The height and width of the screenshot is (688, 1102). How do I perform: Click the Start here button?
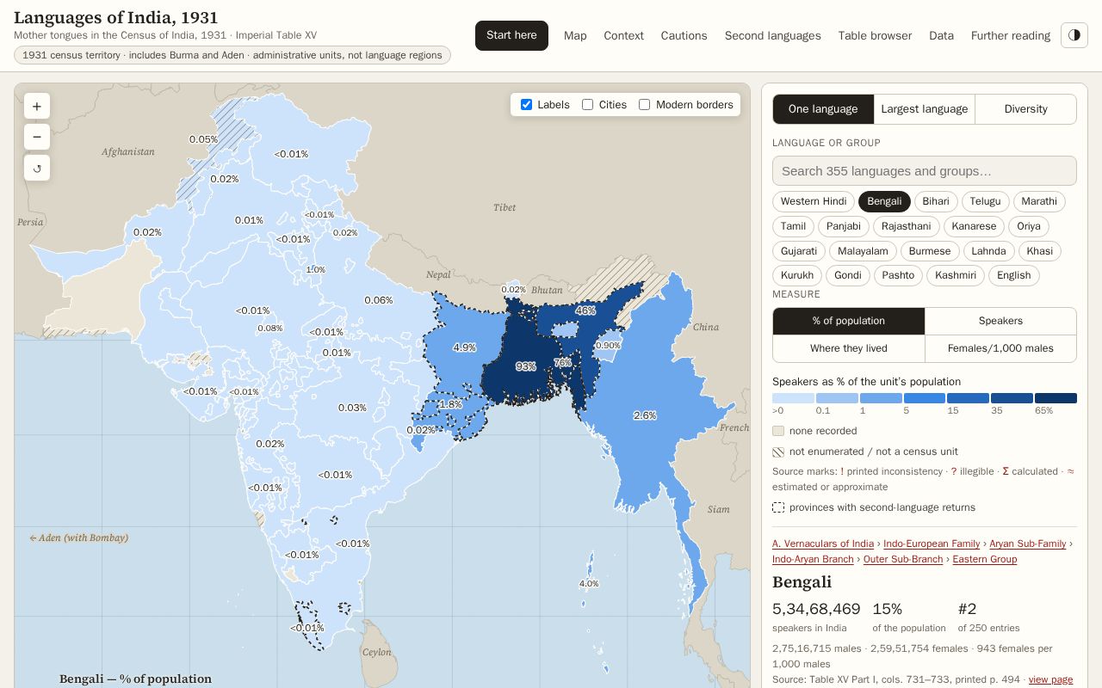click(x=511, y=35)
